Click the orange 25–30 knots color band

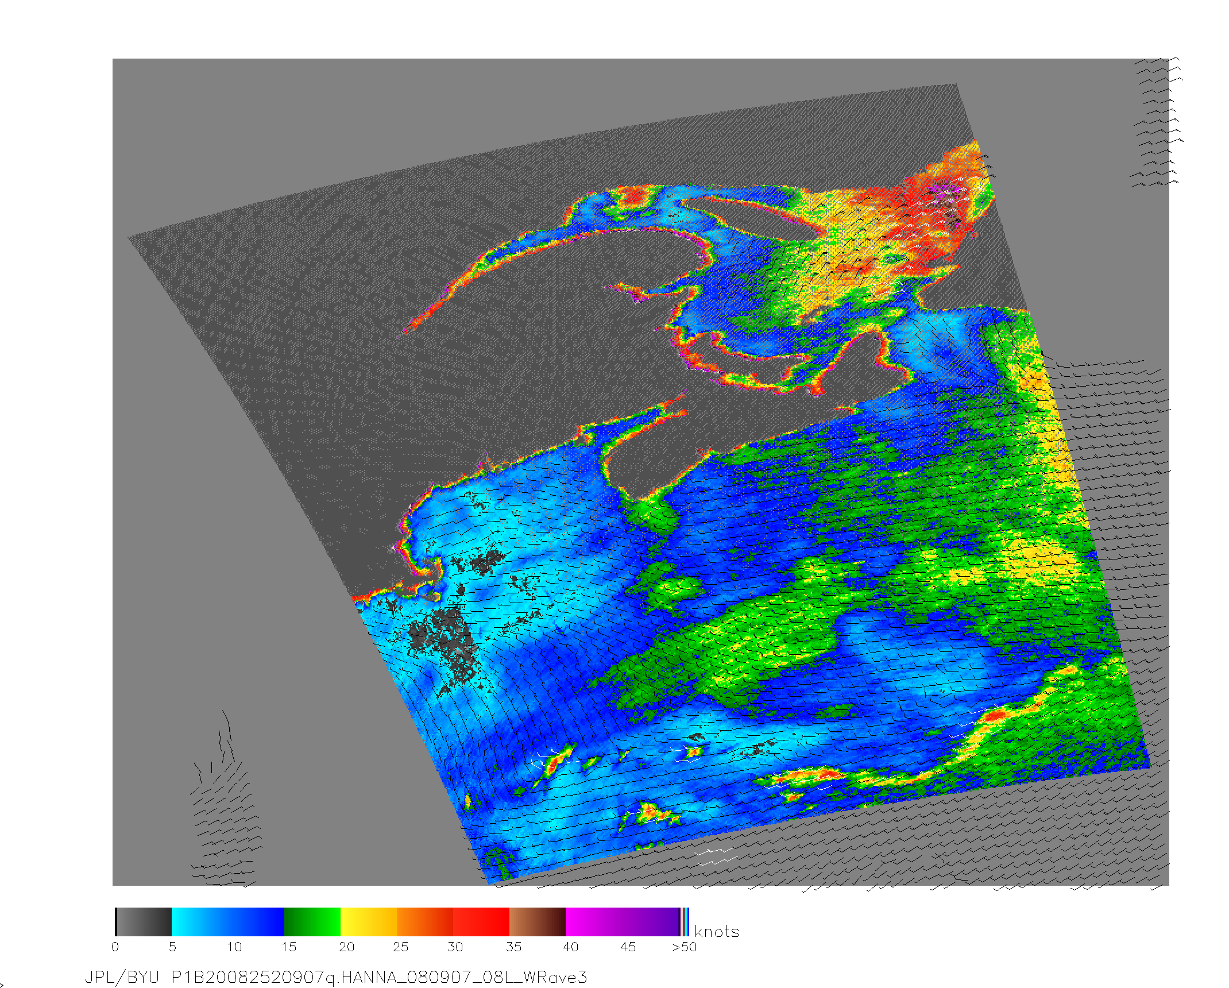click(x=425, y=922)
